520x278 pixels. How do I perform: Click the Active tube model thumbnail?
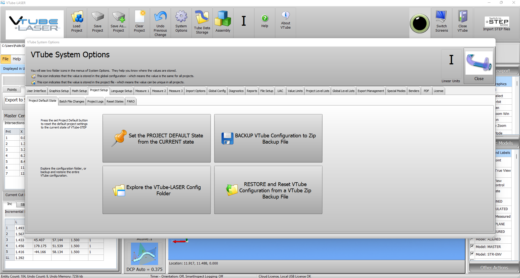tap(145, 254)
